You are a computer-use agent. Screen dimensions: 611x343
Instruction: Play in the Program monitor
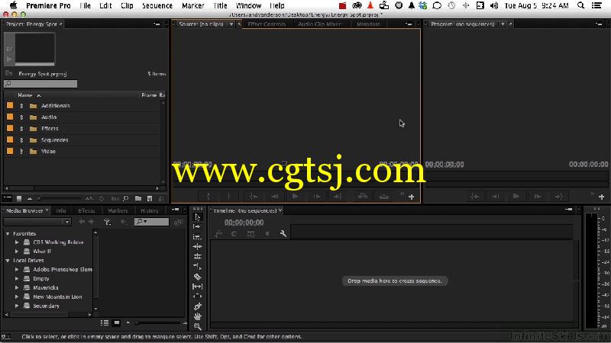click(516, 197)
